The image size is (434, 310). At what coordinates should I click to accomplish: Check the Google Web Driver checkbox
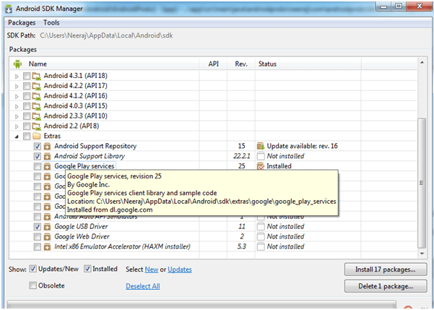tap(38, 236)
